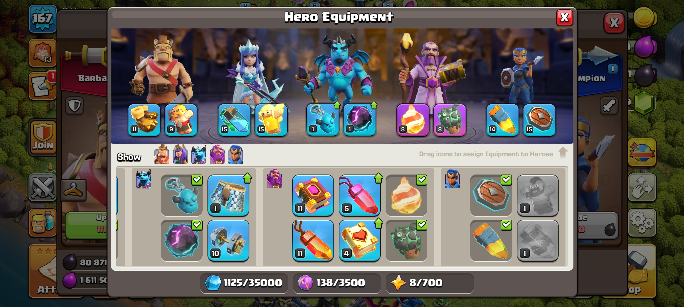Toggle equipped Seeking Shield in Champion inventory
Screen dimensions: 684x307
click(x=491, y=195)
